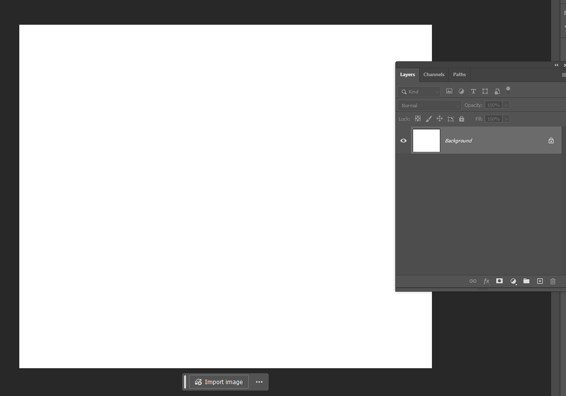Filter layers by shape layers

(x=485, y=91)
